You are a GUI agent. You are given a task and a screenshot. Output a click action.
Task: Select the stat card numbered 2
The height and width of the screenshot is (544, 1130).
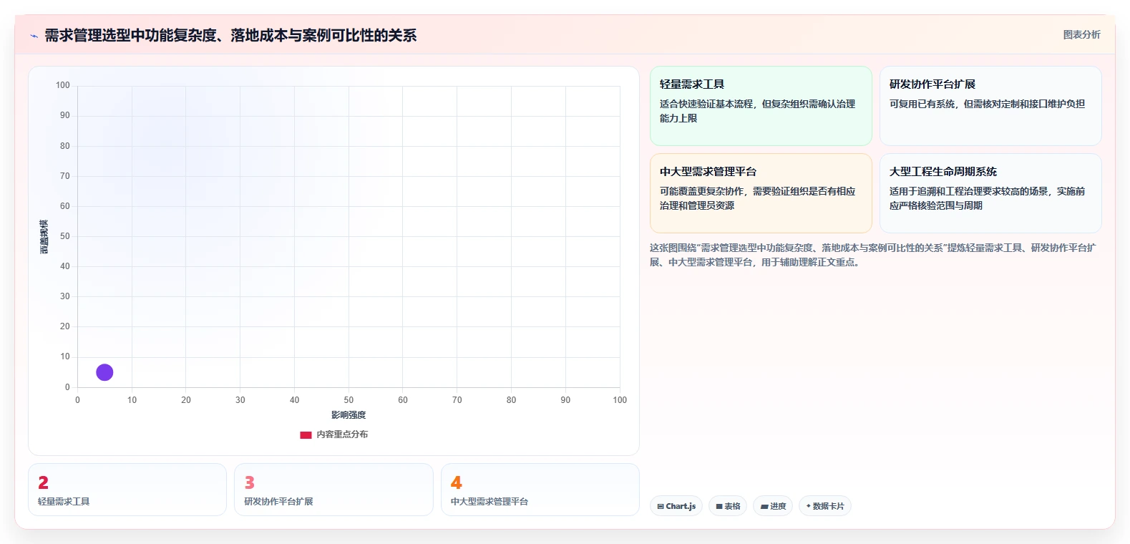point(127,490)
